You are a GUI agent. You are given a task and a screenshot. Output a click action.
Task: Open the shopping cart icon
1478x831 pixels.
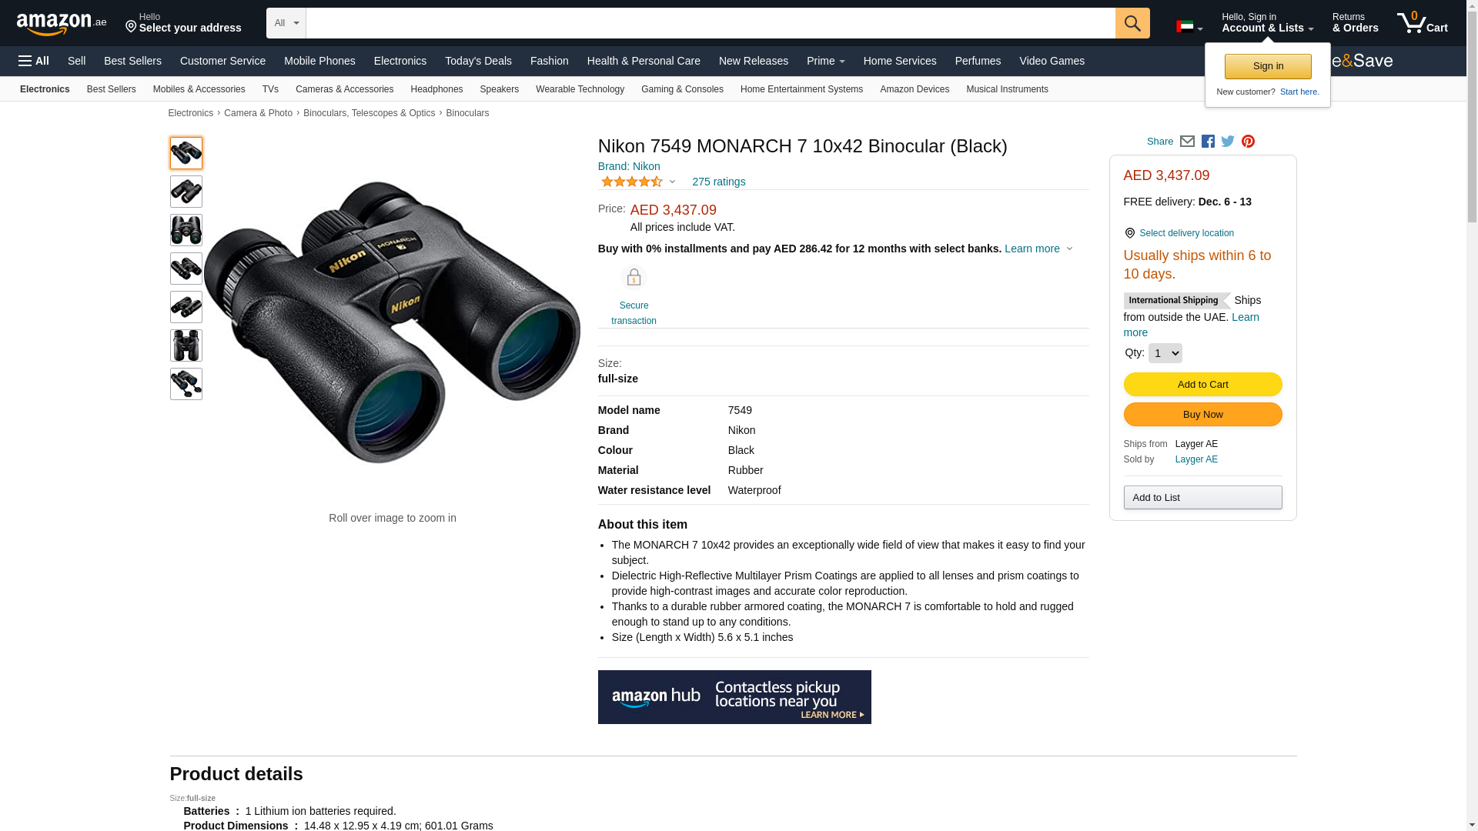(x=1423, y=22)
